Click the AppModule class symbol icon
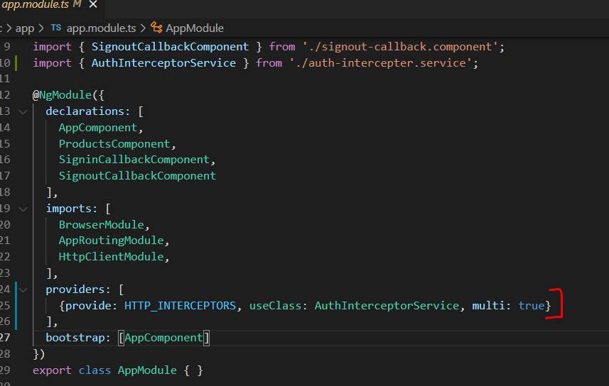Screen dimensions: 609x386 click(156, 28)
